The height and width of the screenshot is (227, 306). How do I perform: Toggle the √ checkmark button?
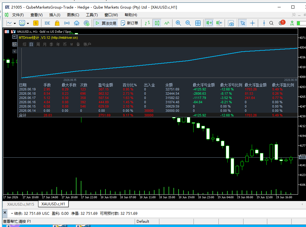[14, 51]
